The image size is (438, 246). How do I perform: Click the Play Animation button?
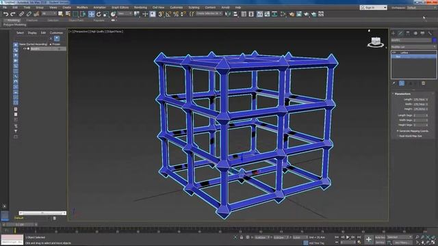(348, 237)
